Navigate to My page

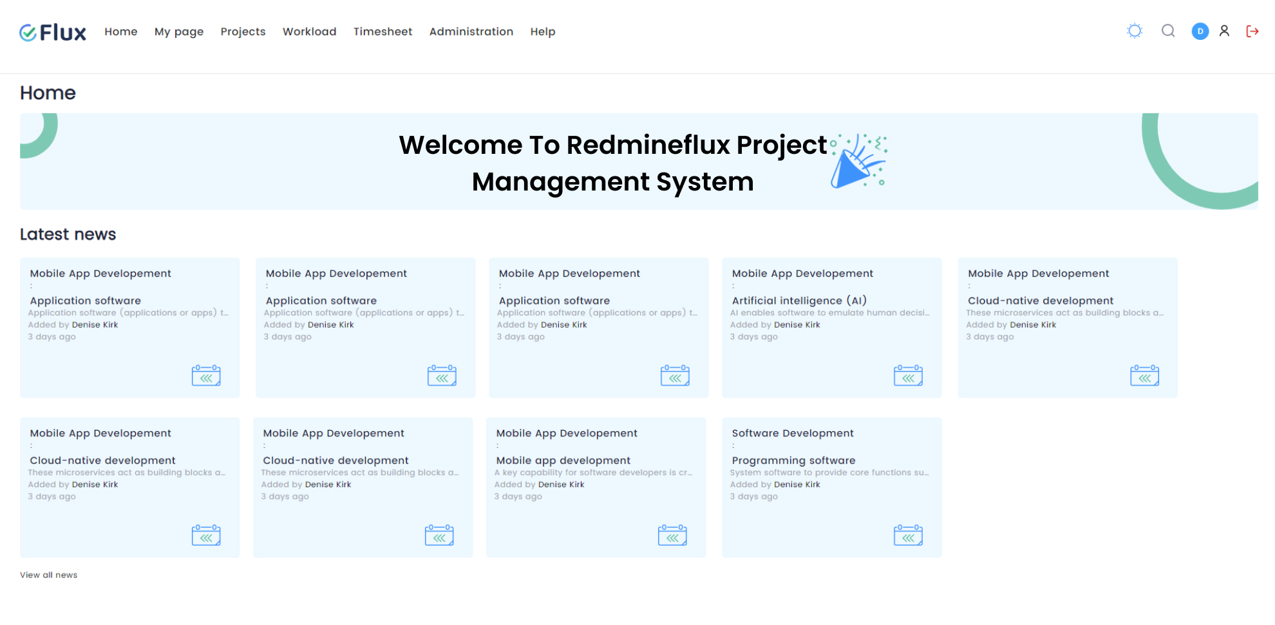(179, 32)
